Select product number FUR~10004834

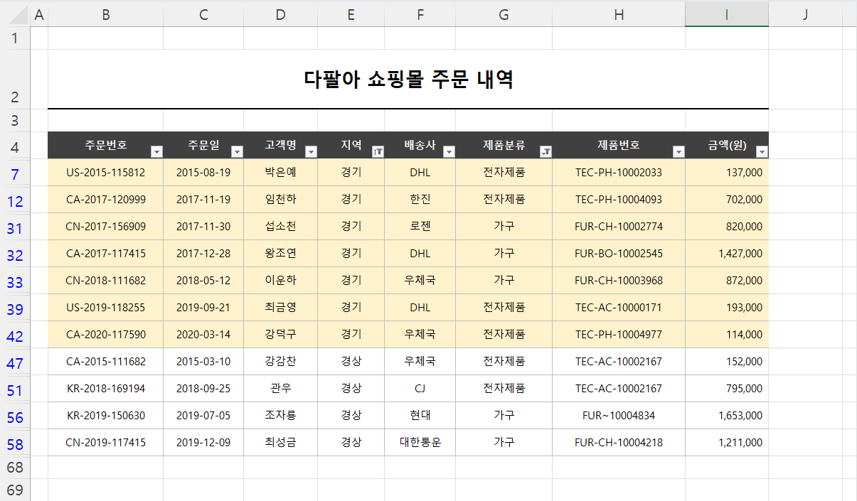pyautogui.click(x=619, y=416)
